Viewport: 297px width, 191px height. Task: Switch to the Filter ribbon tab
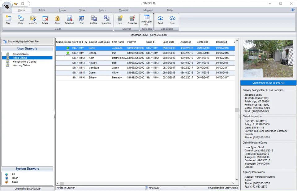pos(42,10)
